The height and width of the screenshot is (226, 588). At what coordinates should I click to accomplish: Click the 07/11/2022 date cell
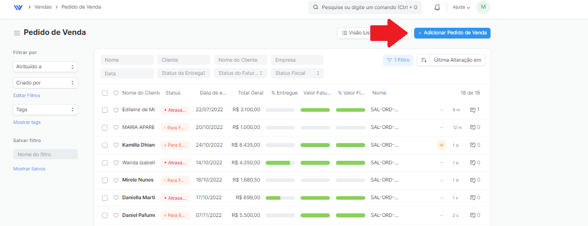[x=209, y=215]
